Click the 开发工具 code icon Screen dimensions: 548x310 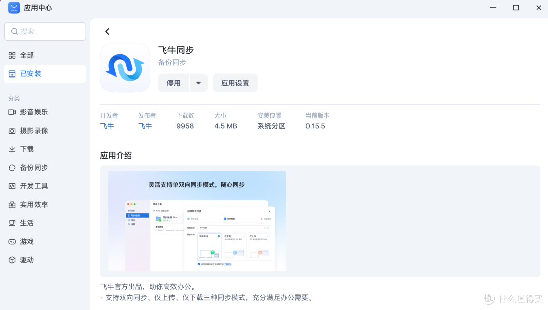point(12,186)
